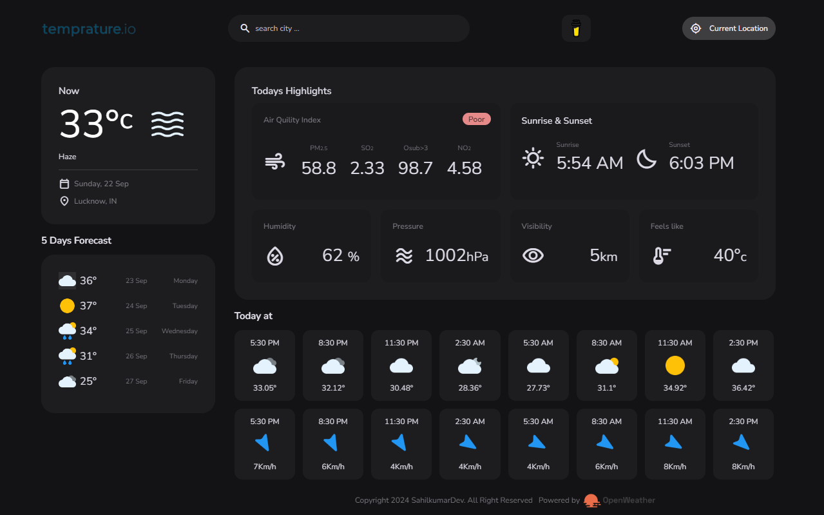Click the humidity droplet icon
The height and width of the screenshot is (515, 824).
tap(275, 255)
